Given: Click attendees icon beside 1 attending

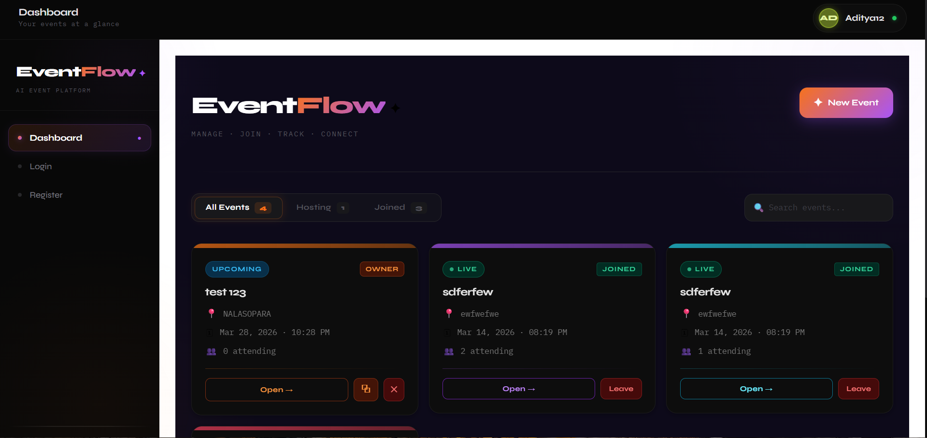Looking at the screenshot, I should pos(686,351).
